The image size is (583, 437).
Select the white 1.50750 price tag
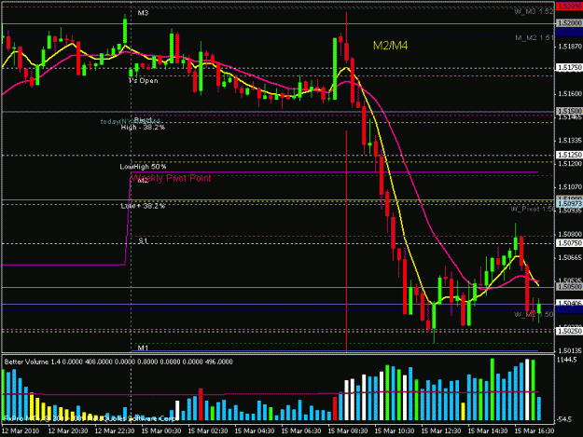569,243
